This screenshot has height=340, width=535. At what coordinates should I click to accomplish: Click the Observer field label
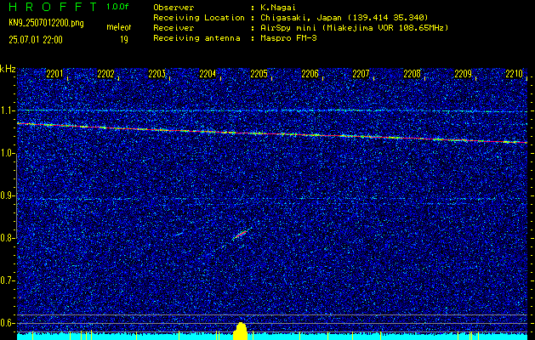(174, 8)
